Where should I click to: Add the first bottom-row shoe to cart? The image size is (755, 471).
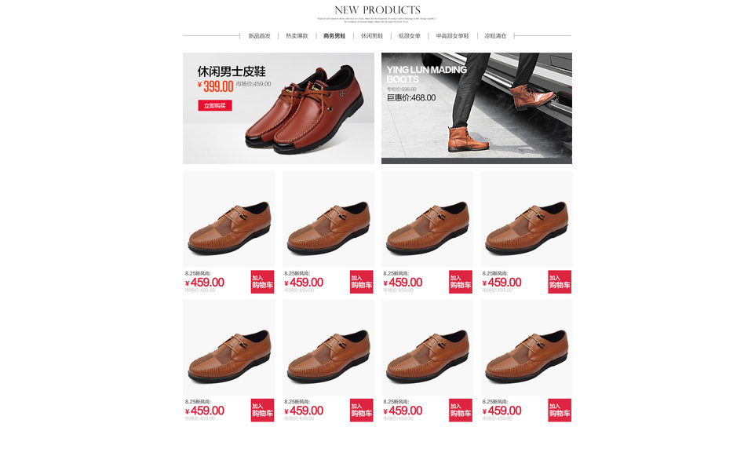pos(262,410)
